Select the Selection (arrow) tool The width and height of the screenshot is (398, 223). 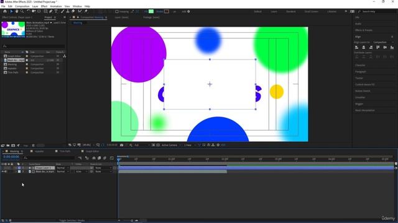coord(11,11)
